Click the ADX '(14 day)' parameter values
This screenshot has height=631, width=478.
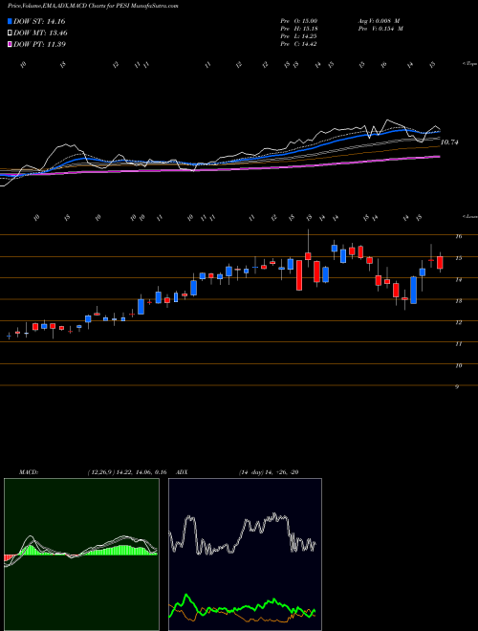(269, 472)
